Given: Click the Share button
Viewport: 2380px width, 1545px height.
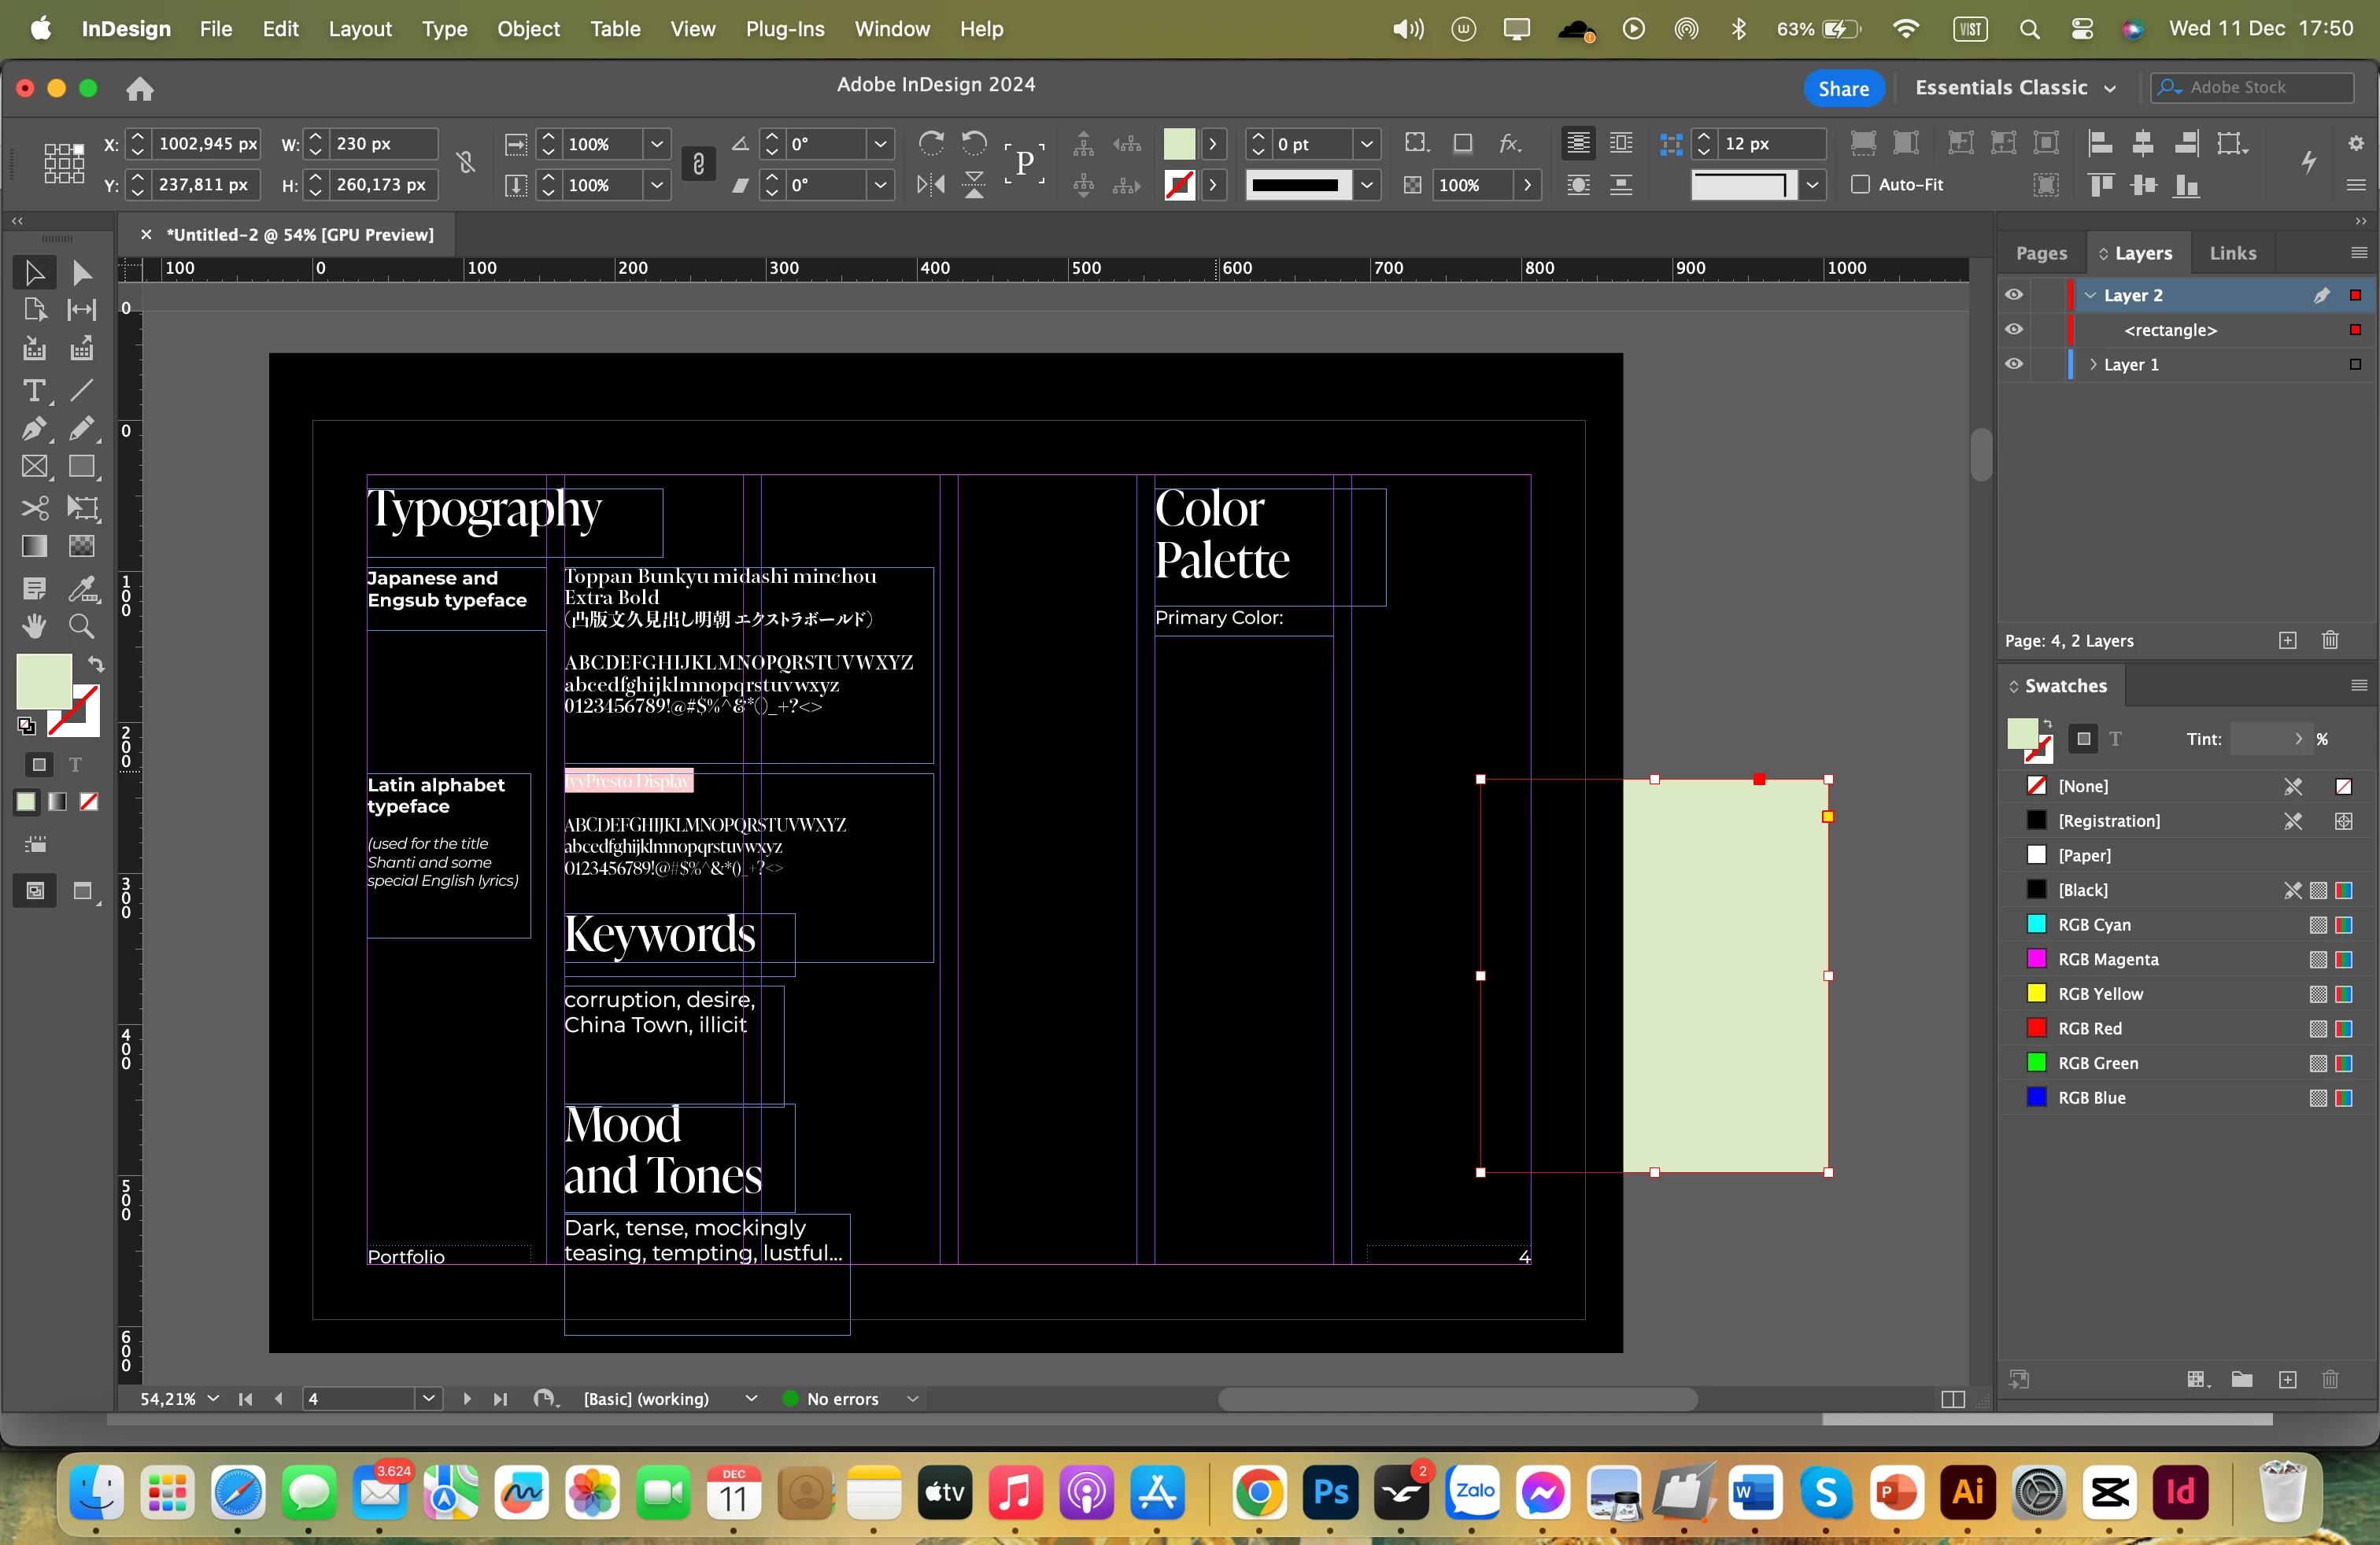Looking at the screenshot, I should (x=1843, y=88).
